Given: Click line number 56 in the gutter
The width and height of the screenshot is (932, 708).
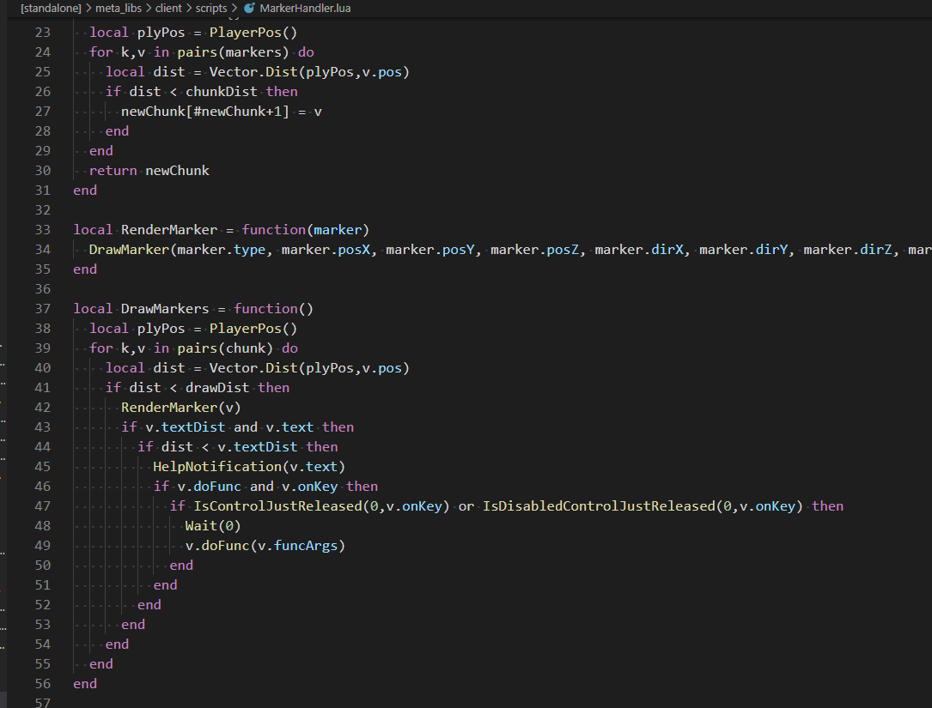Looking at the screenshot, I should tap(43, 684).
